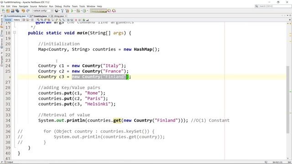Open the Tools menu
Screen dimensions: 292x164
(x=82, y=6)
